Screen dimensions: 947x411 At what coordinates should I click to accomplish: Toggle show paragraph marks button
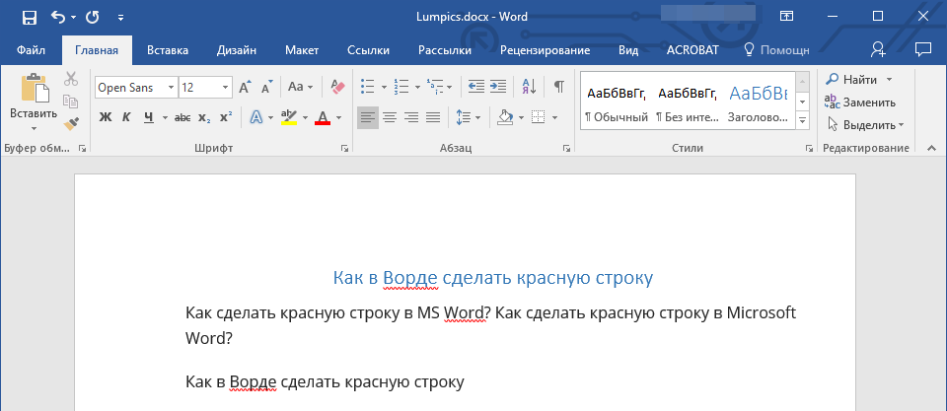click(558, 87)
